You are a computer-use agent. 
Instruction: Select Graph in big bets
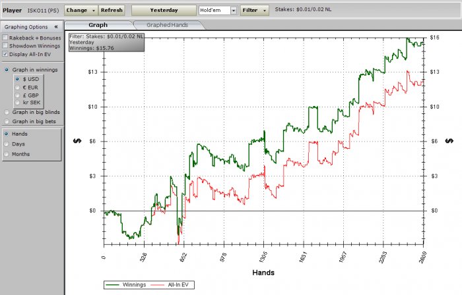(7, 121)
